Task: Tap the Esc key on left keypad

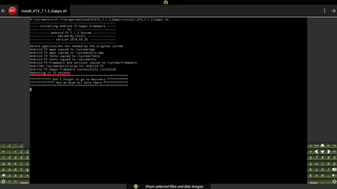Action: click(3, 151)
